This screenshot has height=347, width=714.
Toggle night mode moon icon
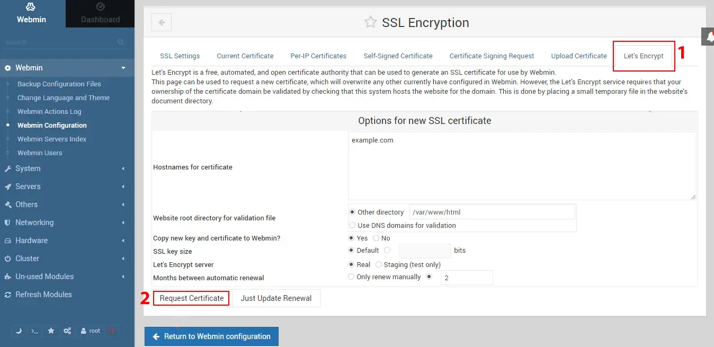[19, 331]
